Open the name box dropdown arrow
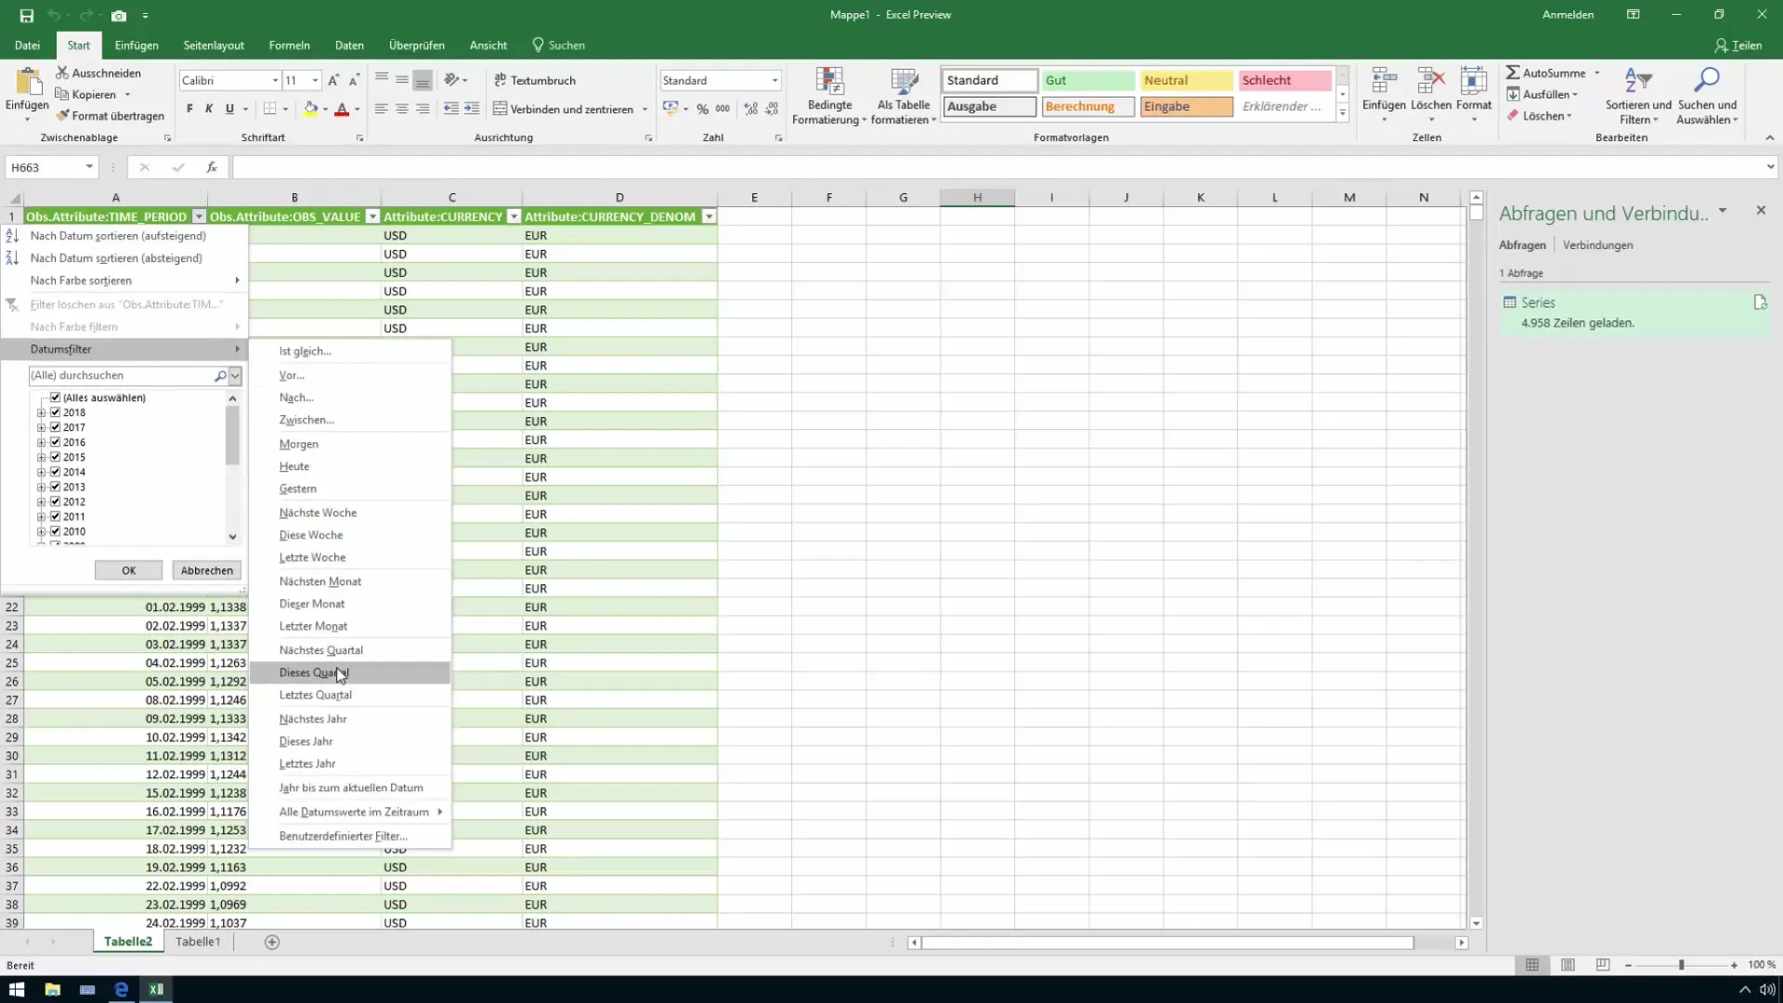1783x1003 pixels. coord(89,167)
